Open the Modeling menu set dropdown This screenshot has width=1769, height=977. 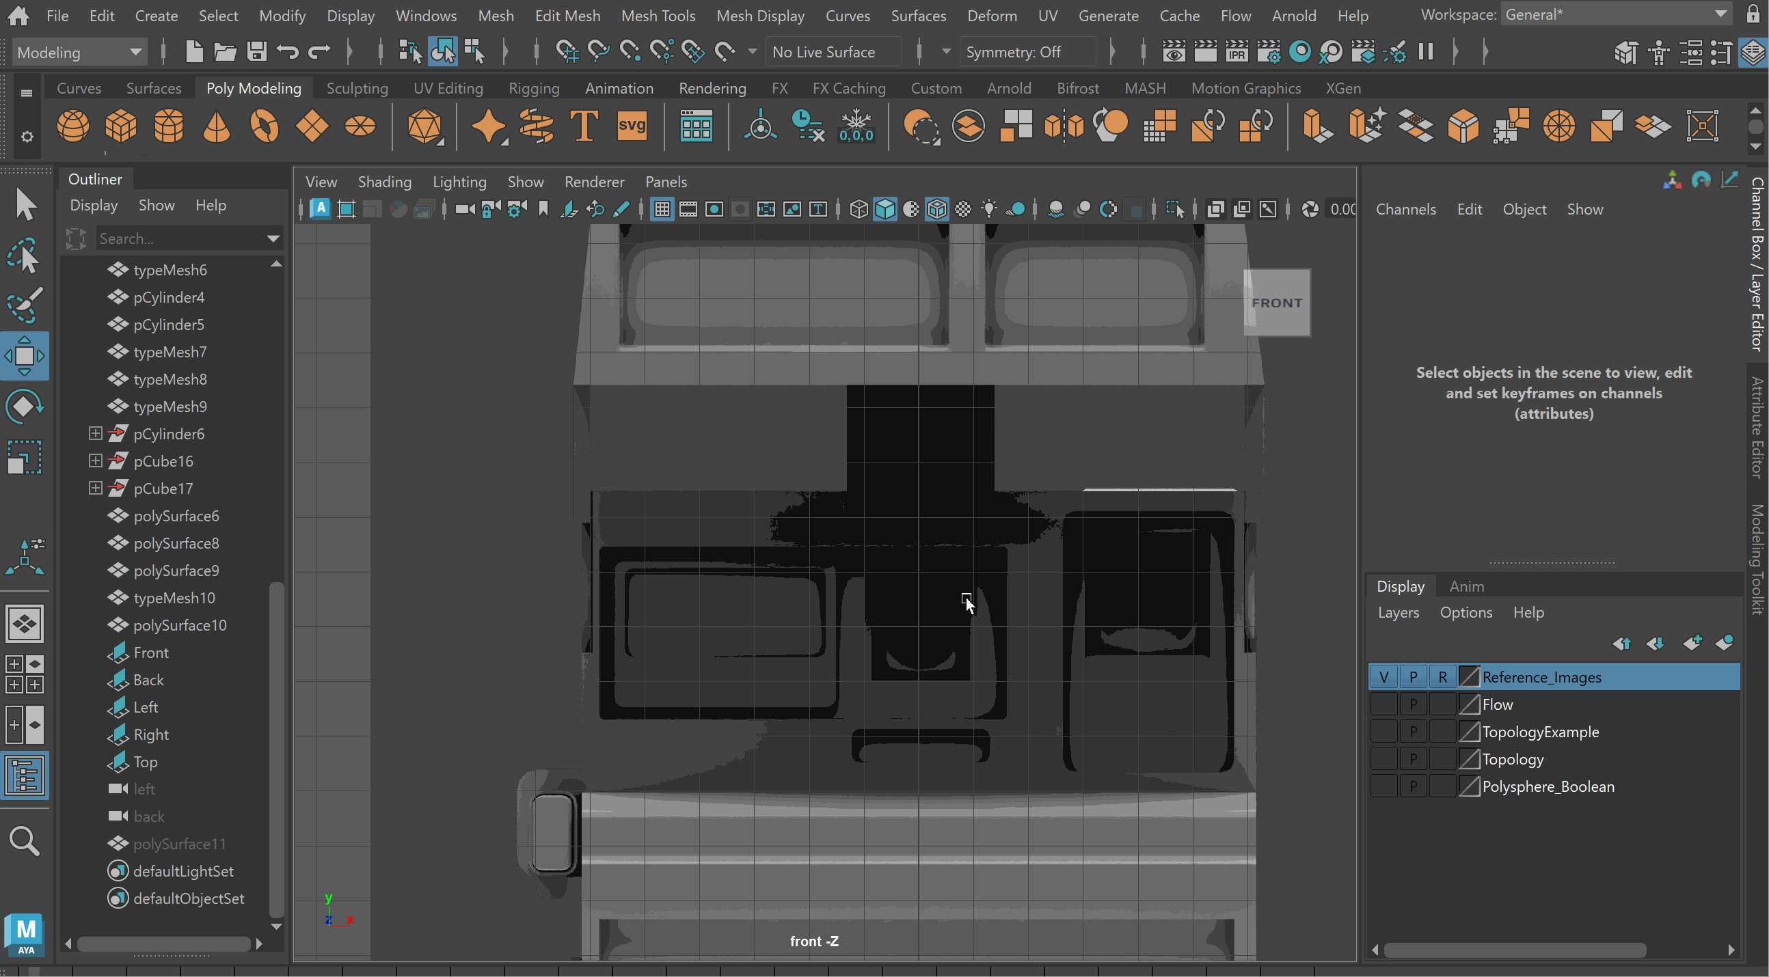pyautogui.click(x=79, y=52)
